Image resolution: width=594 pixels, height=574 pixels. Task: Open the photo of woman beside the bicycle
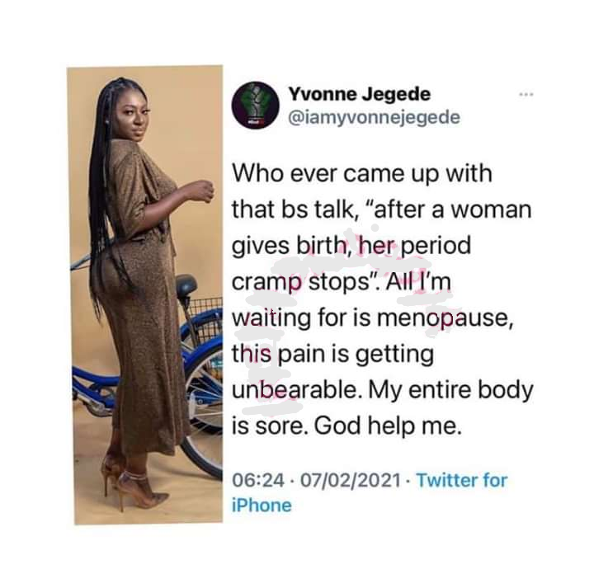coord(145,295)
